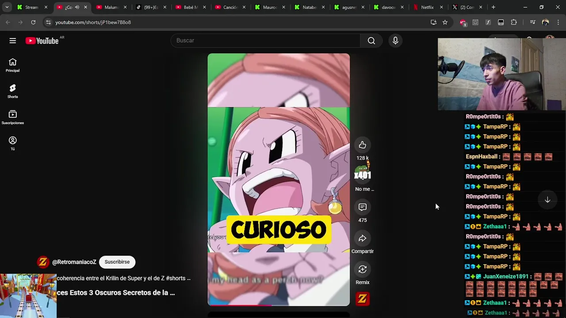Open Shorts in the sidebar
This screenshot has width=566, height=318.
12,91
